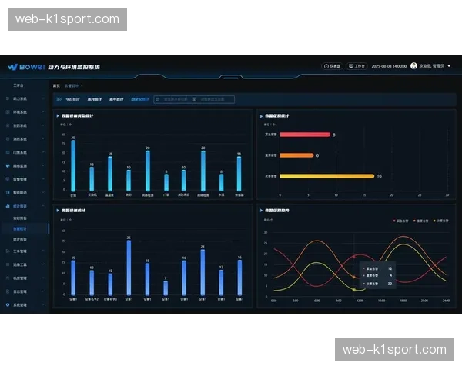Click the 工单管理 sidebar icon
This screenshot has height=369, width=462.
pos(8,251)
